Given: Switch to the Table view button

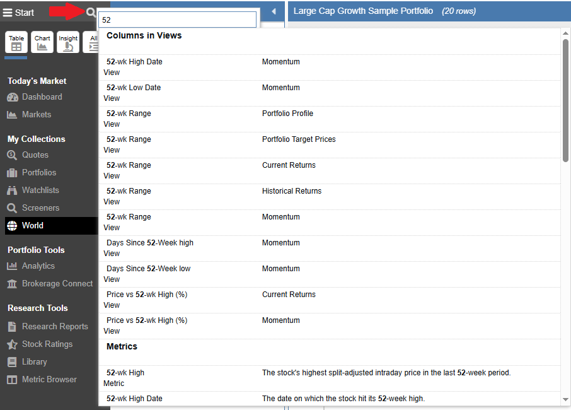Looking at the screenshot, I should [x=16, y=43].
